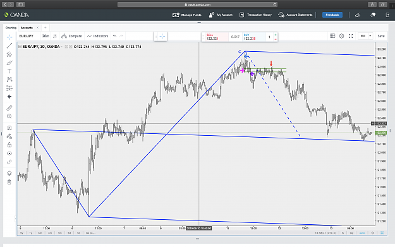Increase trade quantity with plus stepper
The image size is (395, 247).
click(x=276, y=35)
